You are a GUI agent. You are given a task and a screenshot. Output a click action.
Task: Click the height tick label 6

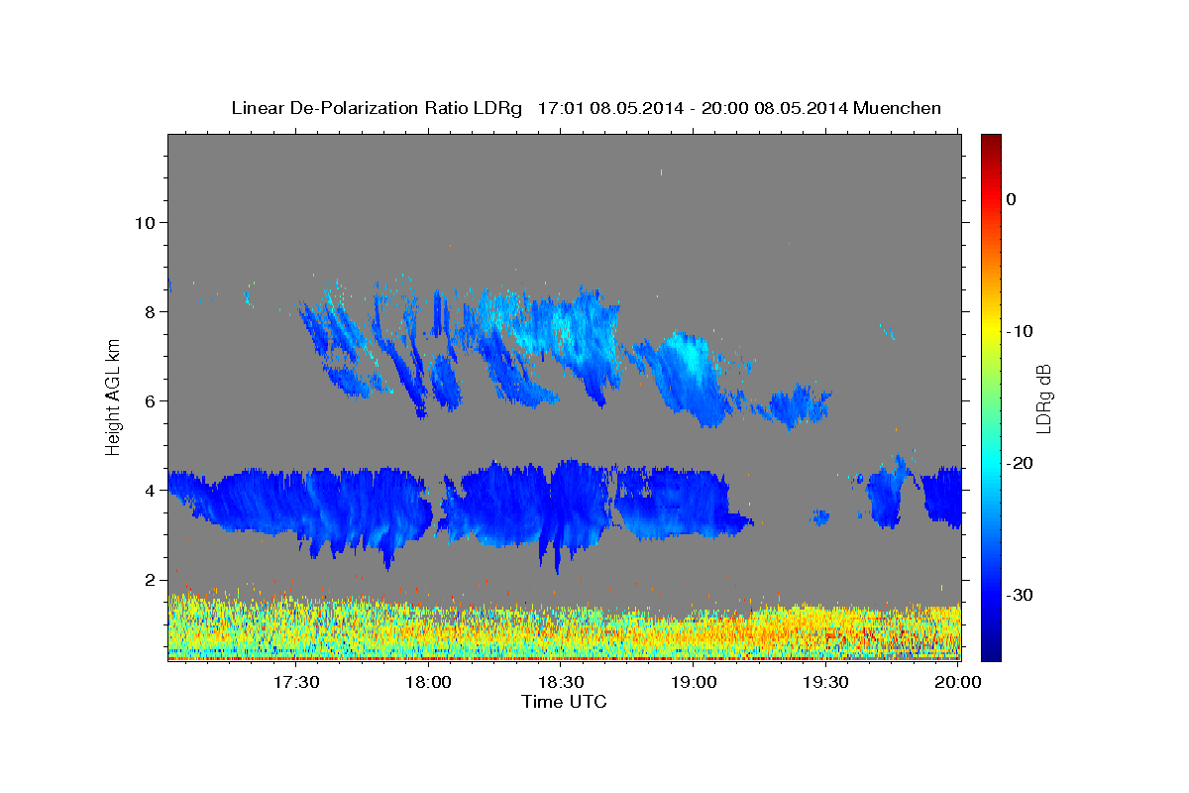(x=149, y=400)
